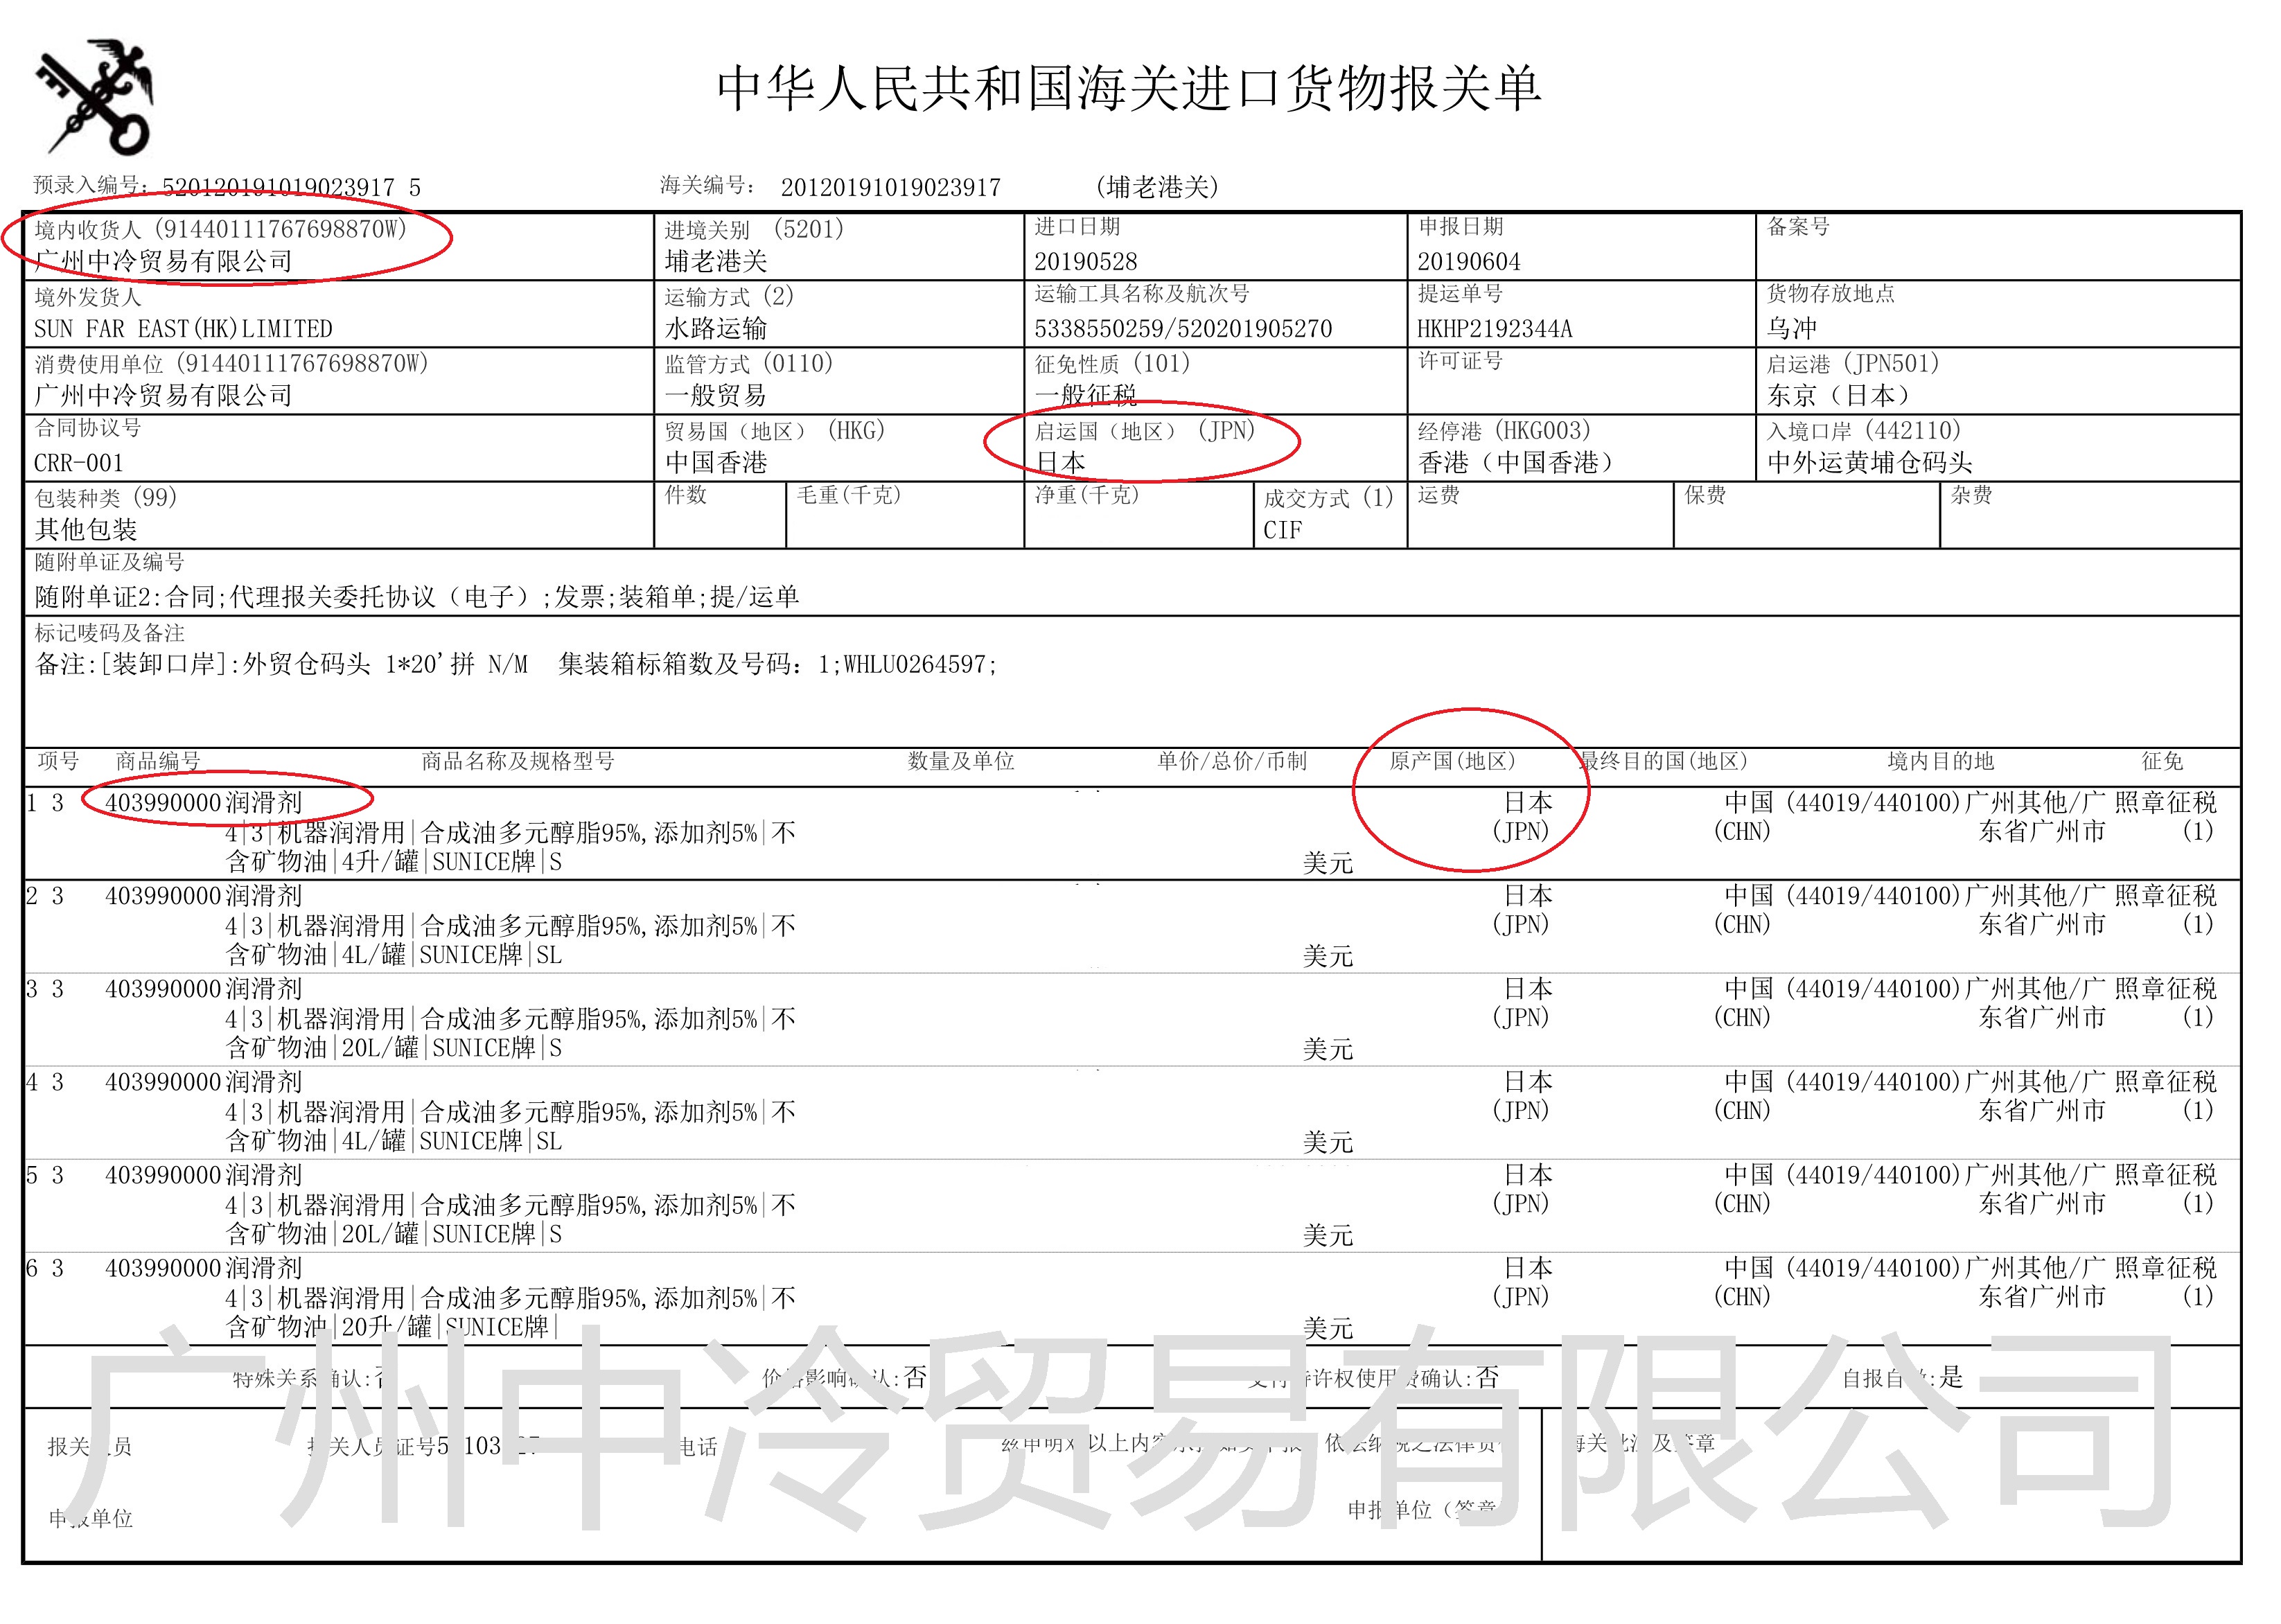This screenshot has width=2281, height=1624.
Task: Click the 项号 column header
Action: click(58, 761)
